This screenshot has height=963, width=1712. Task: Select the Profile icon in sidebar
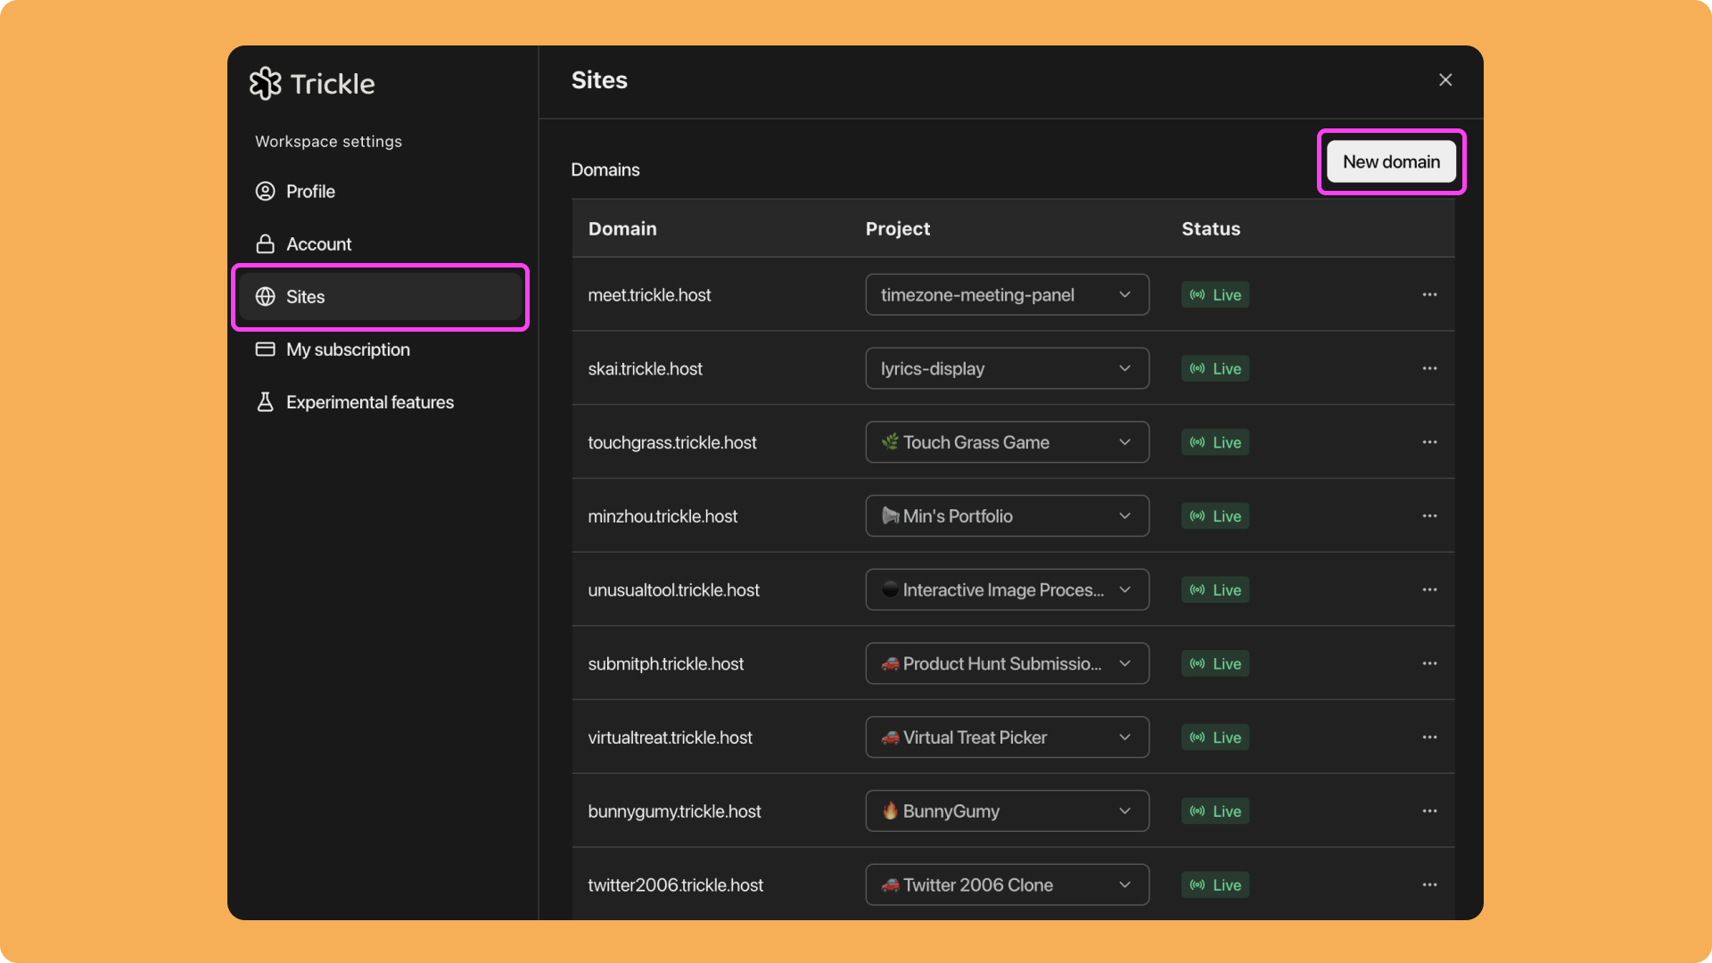tap(265, 191)
